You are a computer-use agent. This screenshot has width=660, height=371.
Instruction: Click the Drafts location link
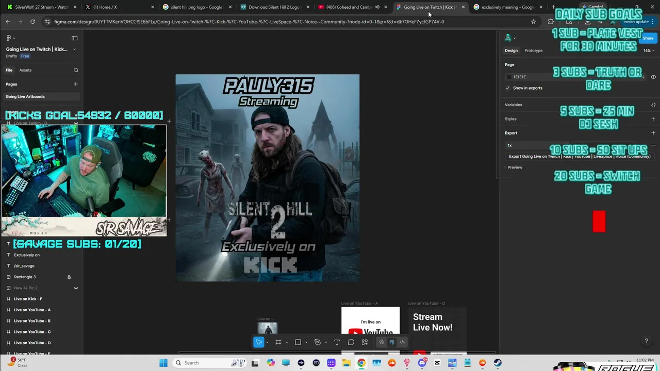[11, 56]
